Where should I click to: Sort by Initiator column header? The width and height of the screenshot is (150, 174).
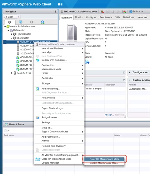[117, 136]
